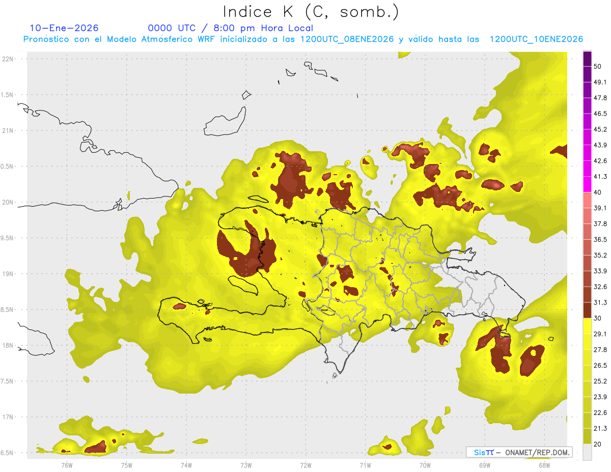Click the colorbar value "43.9"
The height and width of the screenshot is (472, 611).
click(x=600, y=145)
